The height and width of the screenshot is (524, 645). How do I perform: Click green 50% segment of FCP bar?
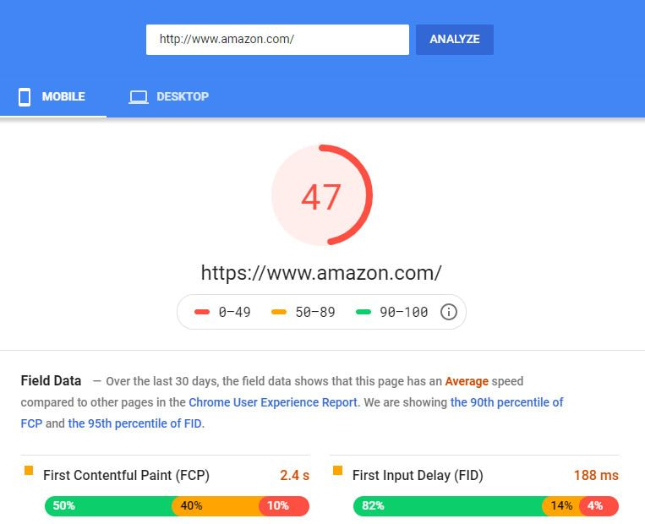[x=111, y=506]
